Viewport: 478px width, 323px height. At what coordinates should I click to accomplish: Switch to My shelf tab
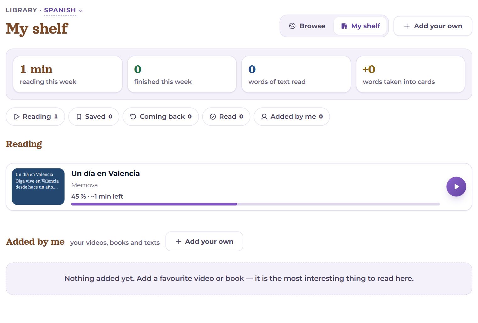pyautogui.click(x=360, y=26)
